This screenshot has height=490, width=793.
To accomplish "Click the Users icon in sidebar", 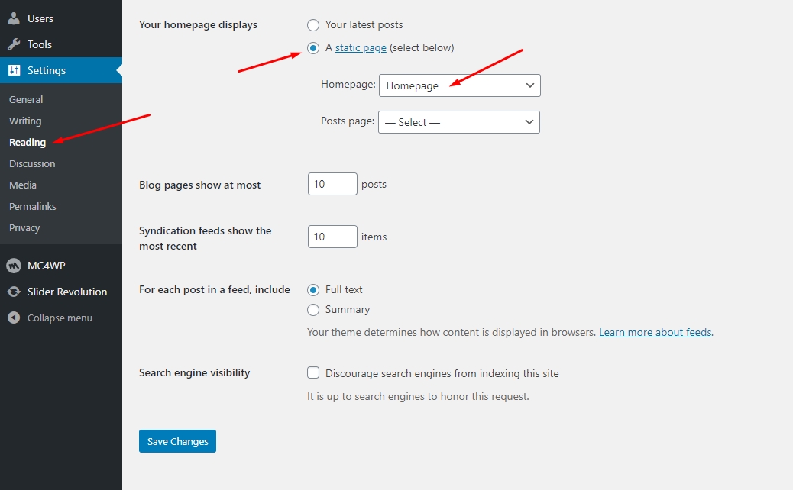I will 14,18.
